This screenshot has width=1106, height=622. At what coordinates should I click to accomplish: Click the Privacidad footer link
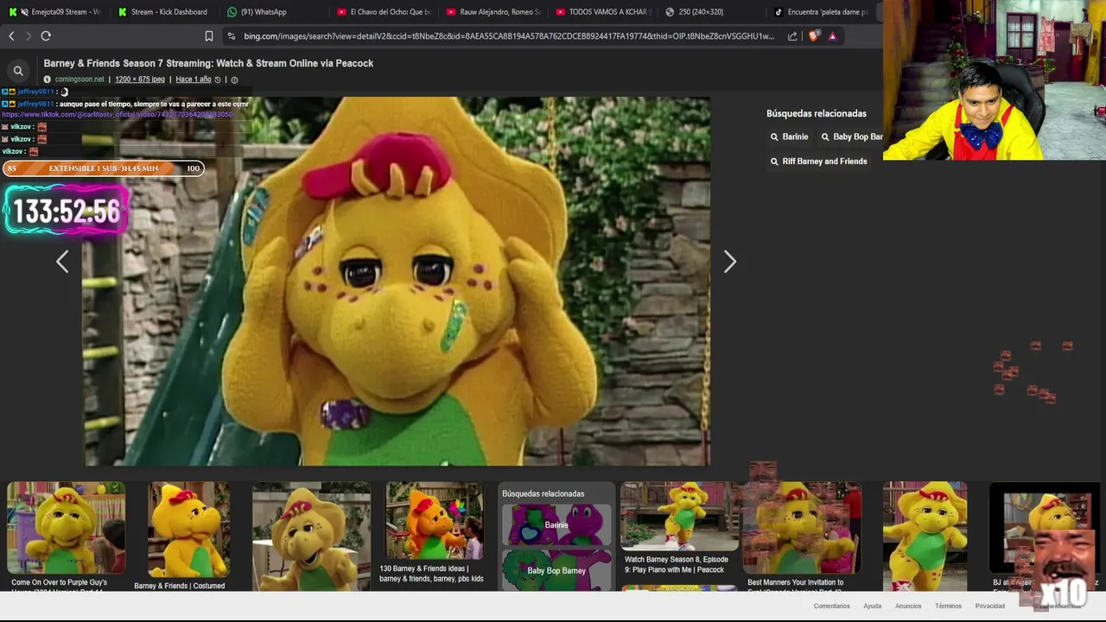pos(990,606)
